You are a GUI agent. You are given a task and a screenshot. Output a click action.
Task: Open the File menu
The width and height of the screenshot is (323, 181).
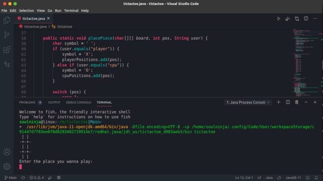point(4,10)
